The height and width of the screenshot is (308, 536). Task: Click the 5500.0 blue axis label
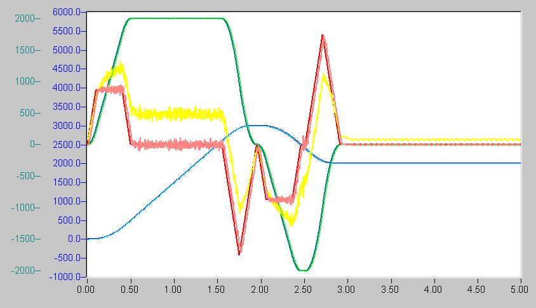tap(66, 31)
